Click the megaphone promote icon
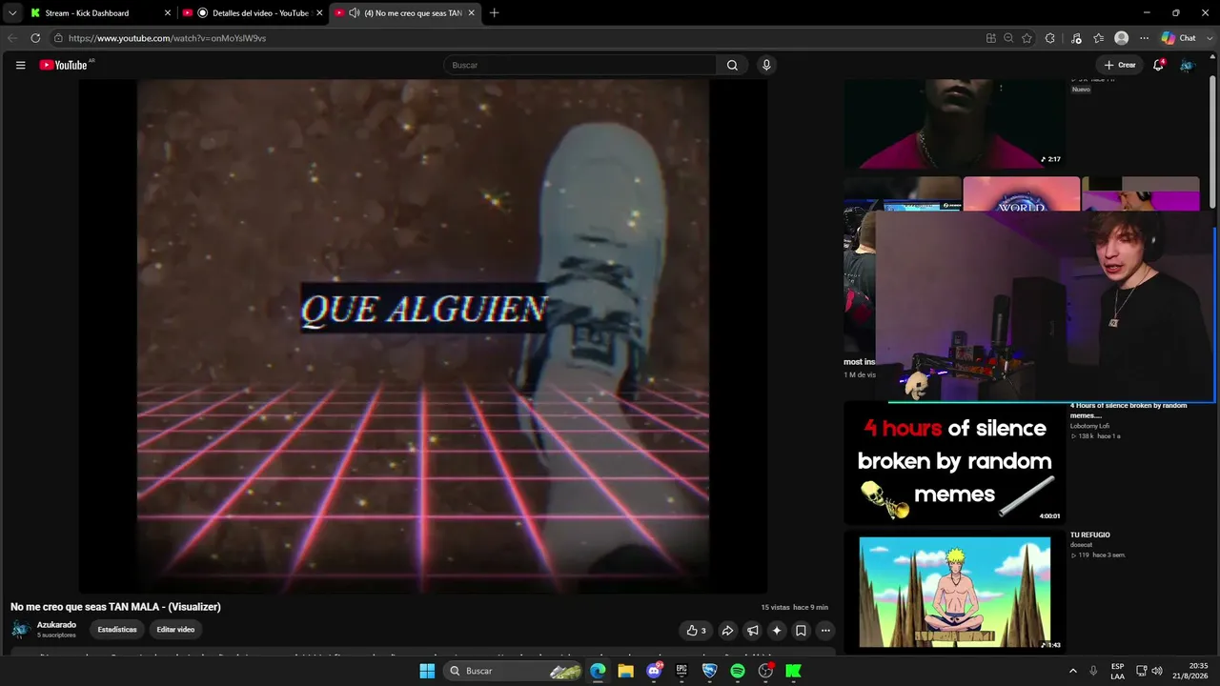Image resolution: width=1220 pixels, height=686 pixels. 753,630
